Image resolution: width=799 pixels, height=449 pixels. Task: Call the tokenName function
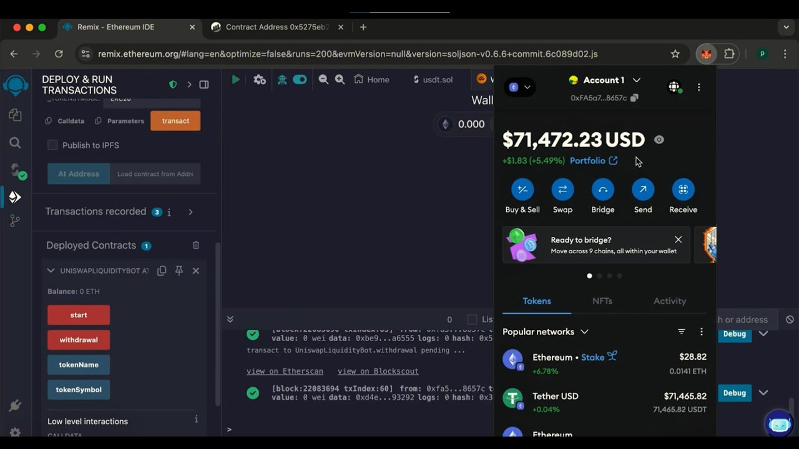(79, 365)
